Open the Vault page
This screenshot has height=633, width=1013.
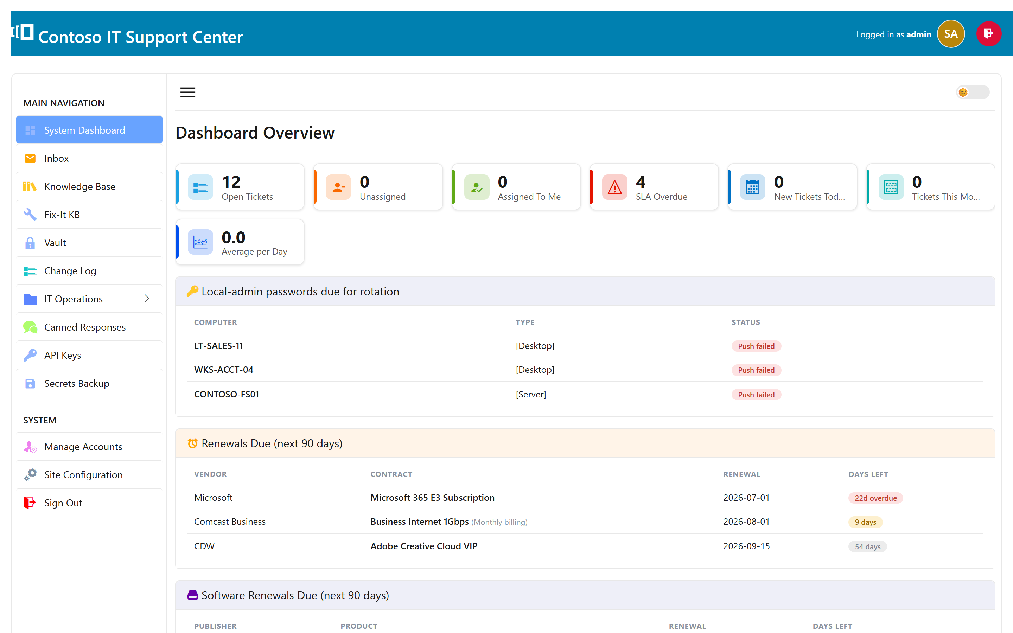click(89, 243)
